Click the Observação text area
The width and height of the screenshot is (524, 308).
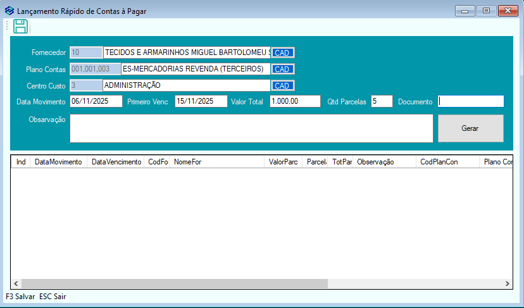[251, 128]
